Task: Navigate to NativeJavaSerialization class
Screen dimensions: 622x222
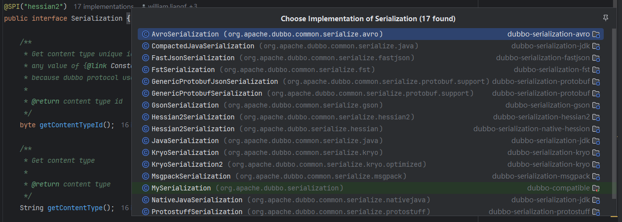Action: click(x=197, y=200)
